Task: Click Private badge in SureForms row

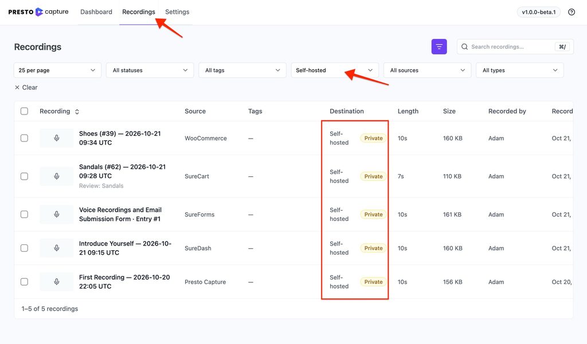Action: pyautogui.click(x=373, y=214)
